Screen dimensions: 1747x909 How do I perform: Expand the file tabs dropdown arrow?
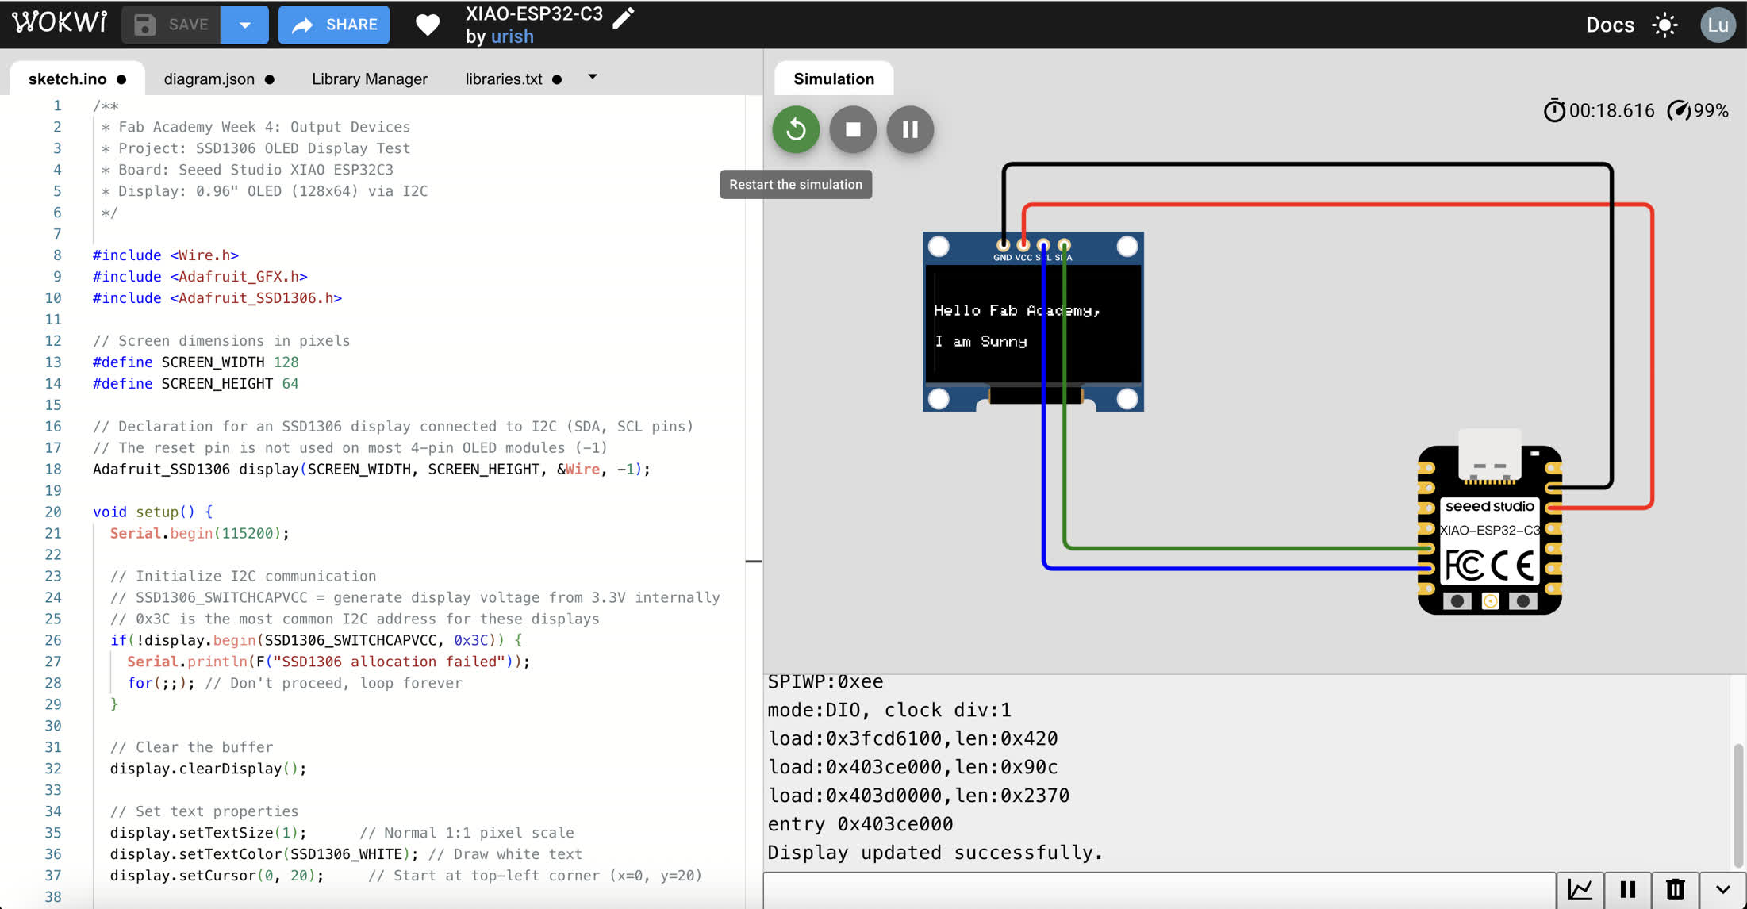pyautogui.click(x=592, y=77)
